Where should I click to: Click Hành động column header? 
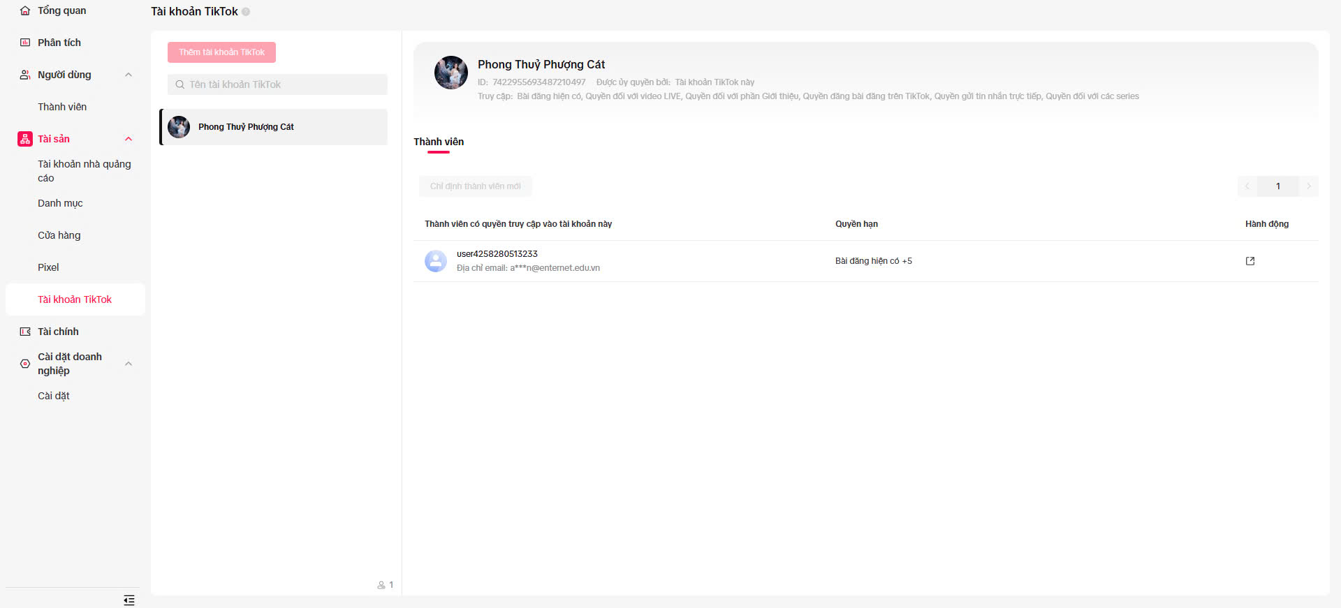click(x=1267, y=224)
